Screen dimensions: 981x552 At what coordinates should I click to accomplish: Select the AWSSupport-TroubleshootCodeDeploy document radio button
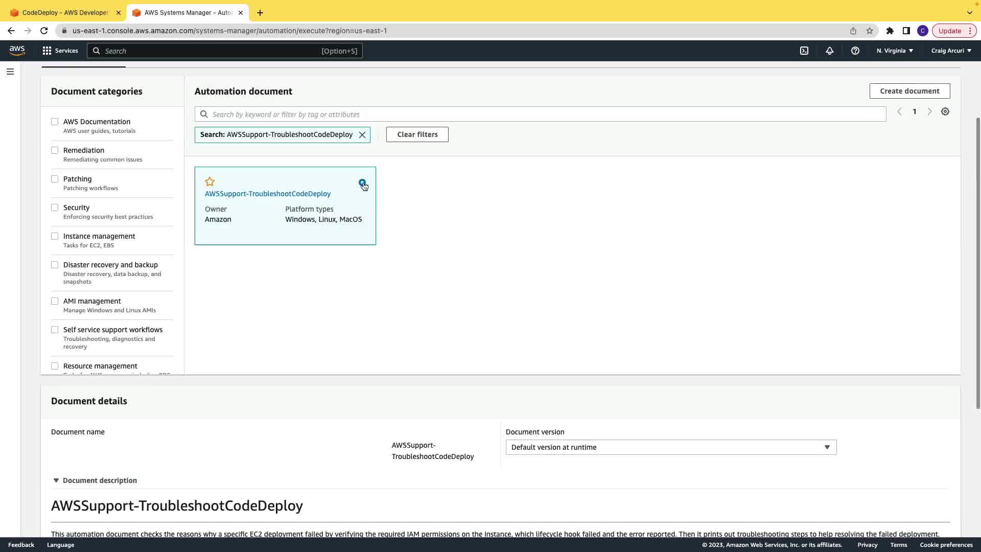[x=362, y=182]
